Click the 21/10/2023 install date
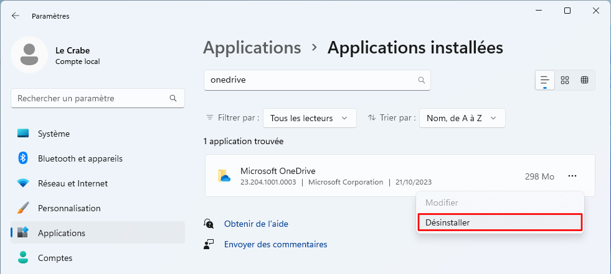The height and width of the screenshot is (274, 611). click(x=414, y=182)
